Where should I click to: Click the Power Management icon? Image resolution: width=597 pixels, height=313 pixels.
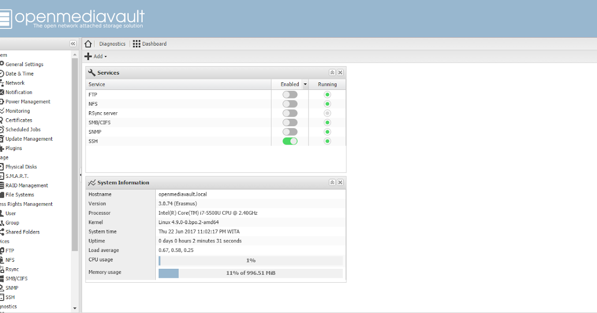click(1, 101)
